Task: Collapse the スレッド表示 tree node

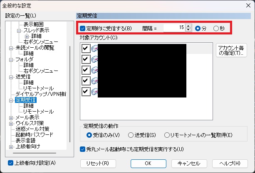Action: (19, 31)
